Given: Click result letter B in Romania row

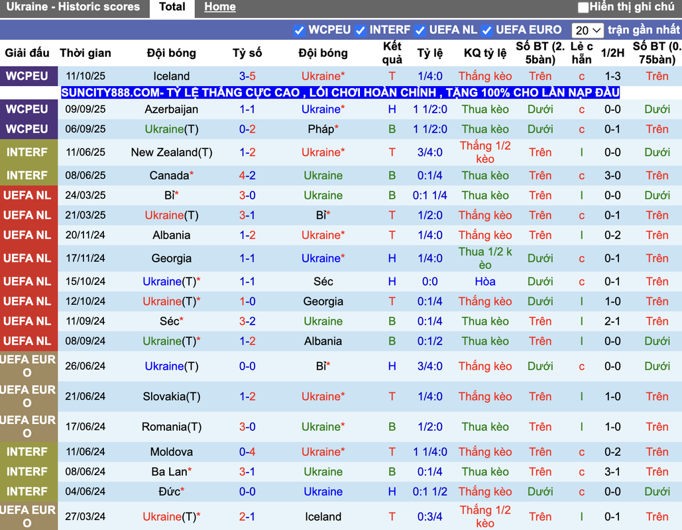Looking at the screenshot, I should pos(392,427).
